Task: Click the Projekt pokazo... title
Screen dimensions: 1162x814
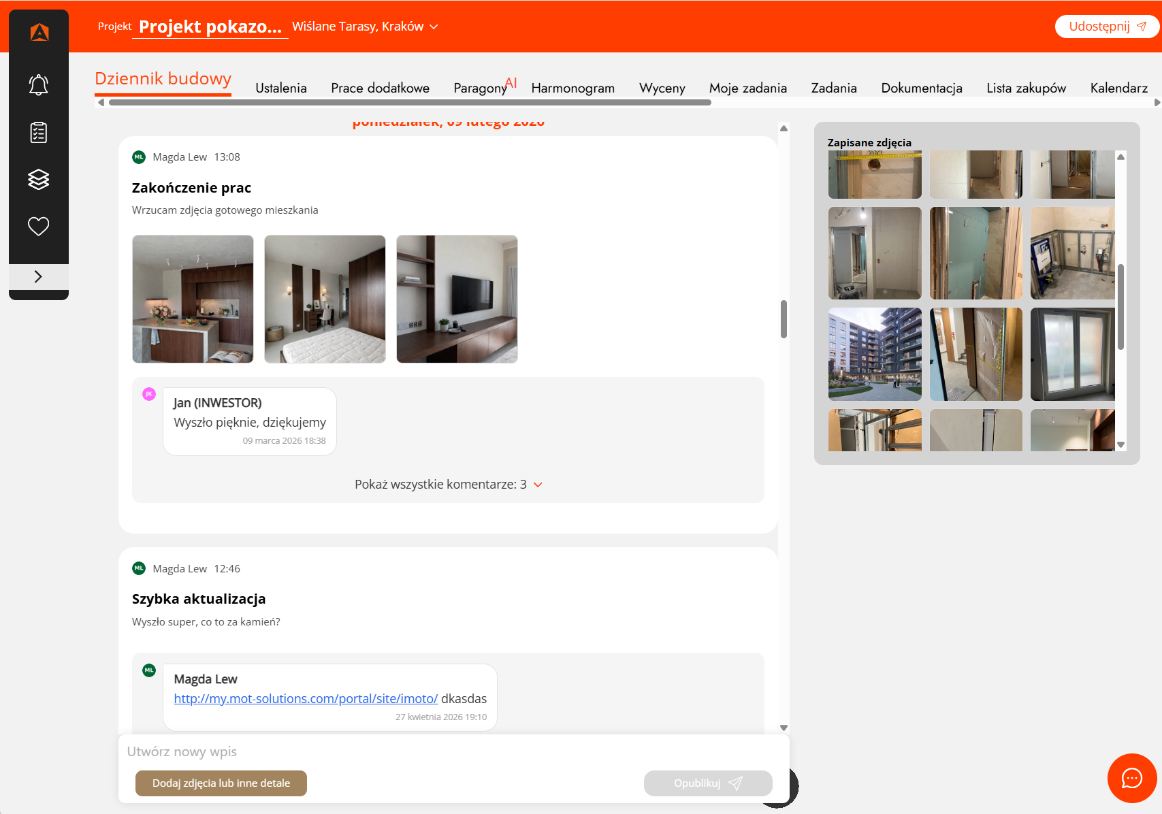Action: pos(210,27)
